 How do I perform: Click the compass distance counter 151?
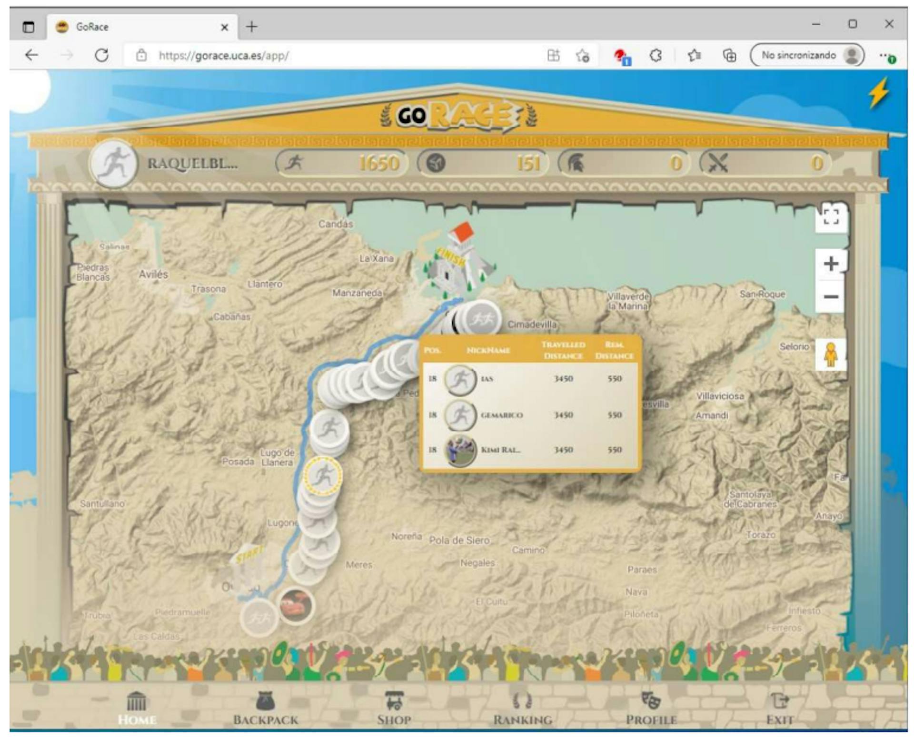483,163
